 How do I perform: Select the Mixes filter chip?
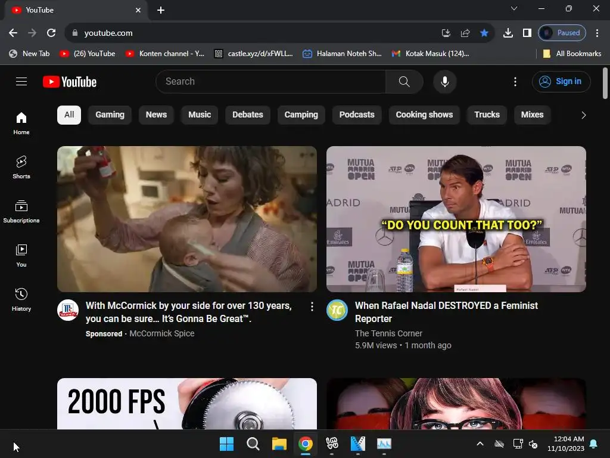[532, 115]
